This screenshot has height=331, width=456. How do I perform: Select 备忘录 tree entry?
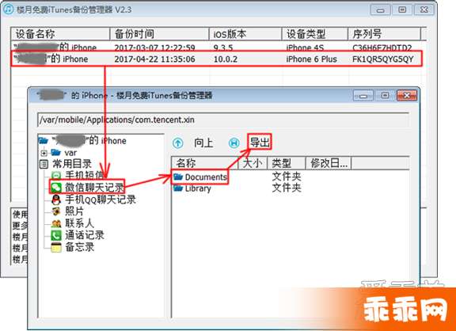point(80,247)
